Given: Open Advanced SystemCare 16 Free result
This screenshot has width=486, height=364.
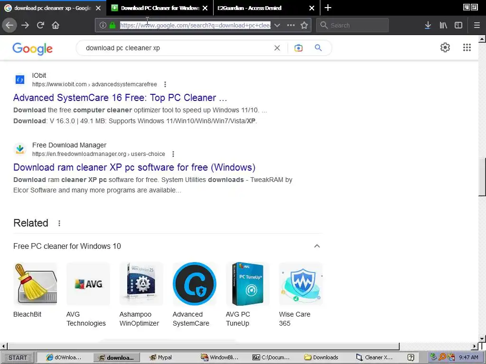Looking at the screenshot, I should [x=120, y=98].
